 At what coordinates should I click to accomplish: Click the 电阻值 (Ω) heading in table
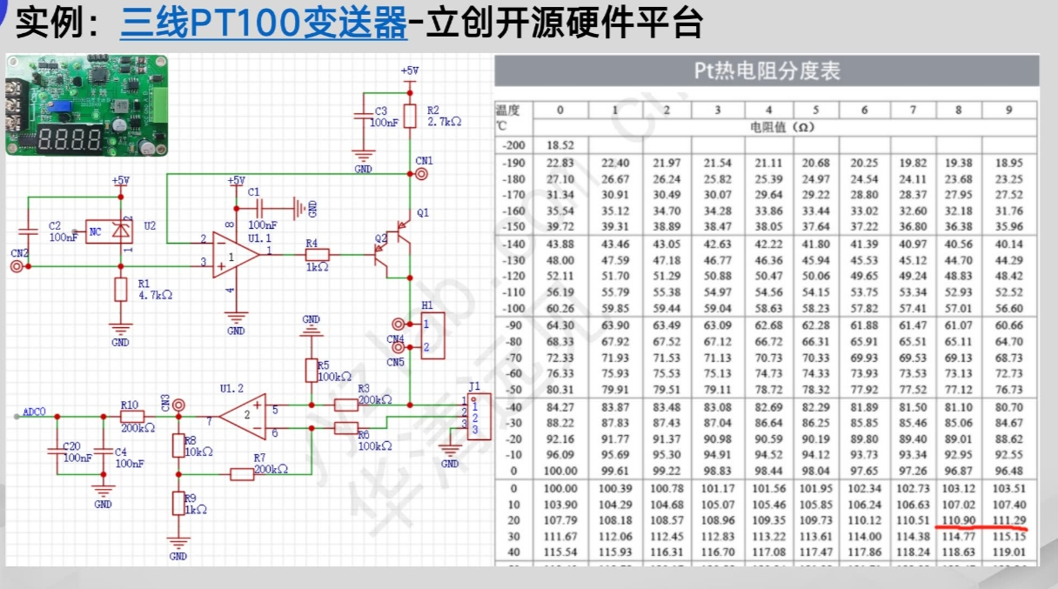tap(782, 127)
